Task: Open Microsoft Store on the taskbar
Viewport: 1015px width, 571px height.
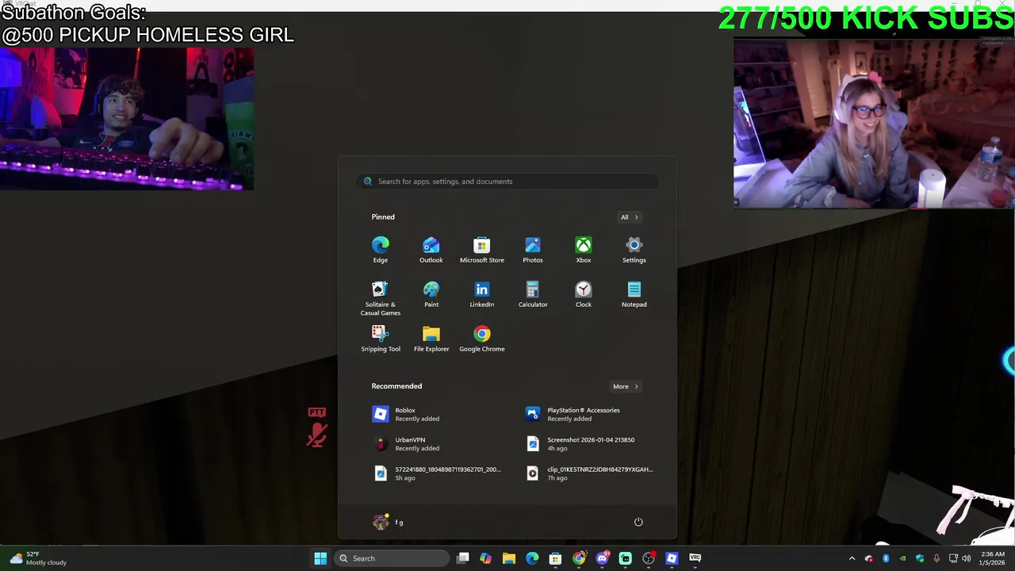Action: click(x=555, y=558)
